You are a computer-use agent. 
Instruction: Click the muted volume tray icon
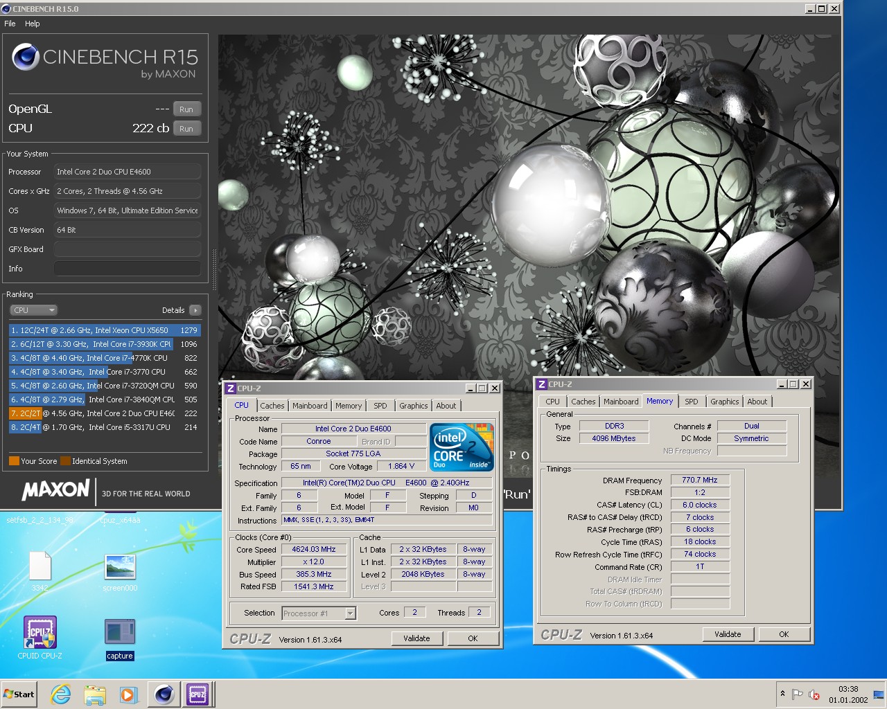(x=815, y=694)
